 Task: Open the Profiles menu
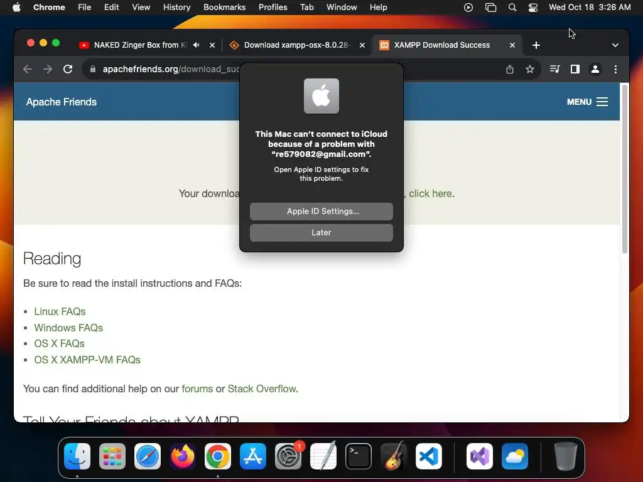273,8
